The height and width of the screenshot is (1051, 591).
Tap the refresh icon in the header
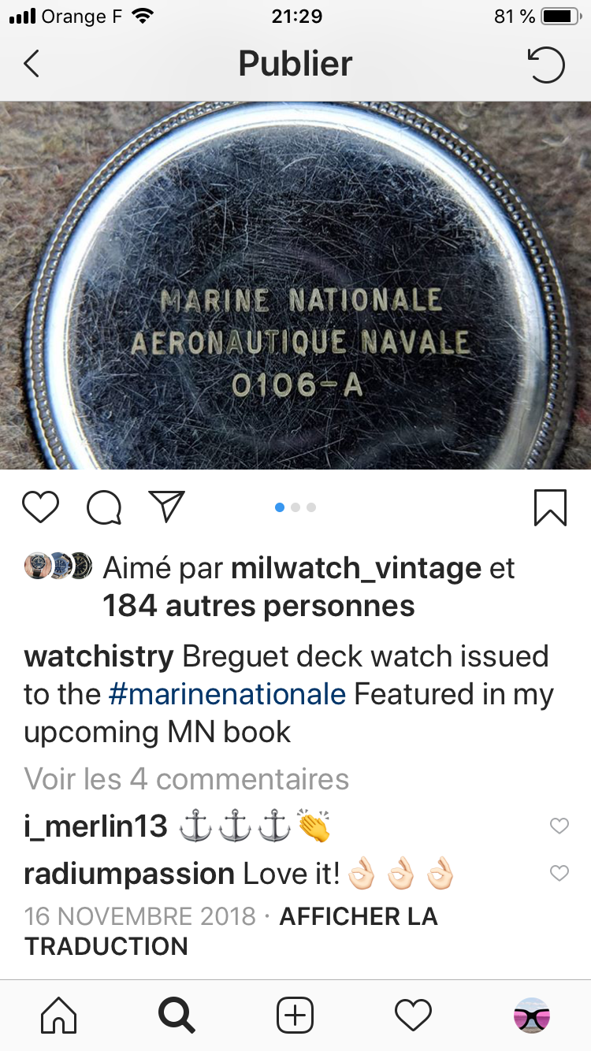546,65
